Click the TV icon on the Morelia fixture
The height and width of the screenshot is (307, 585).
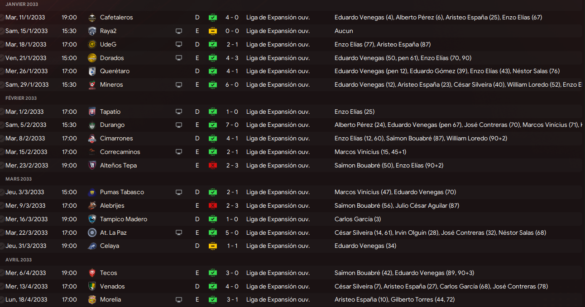[x=179, y=300]
